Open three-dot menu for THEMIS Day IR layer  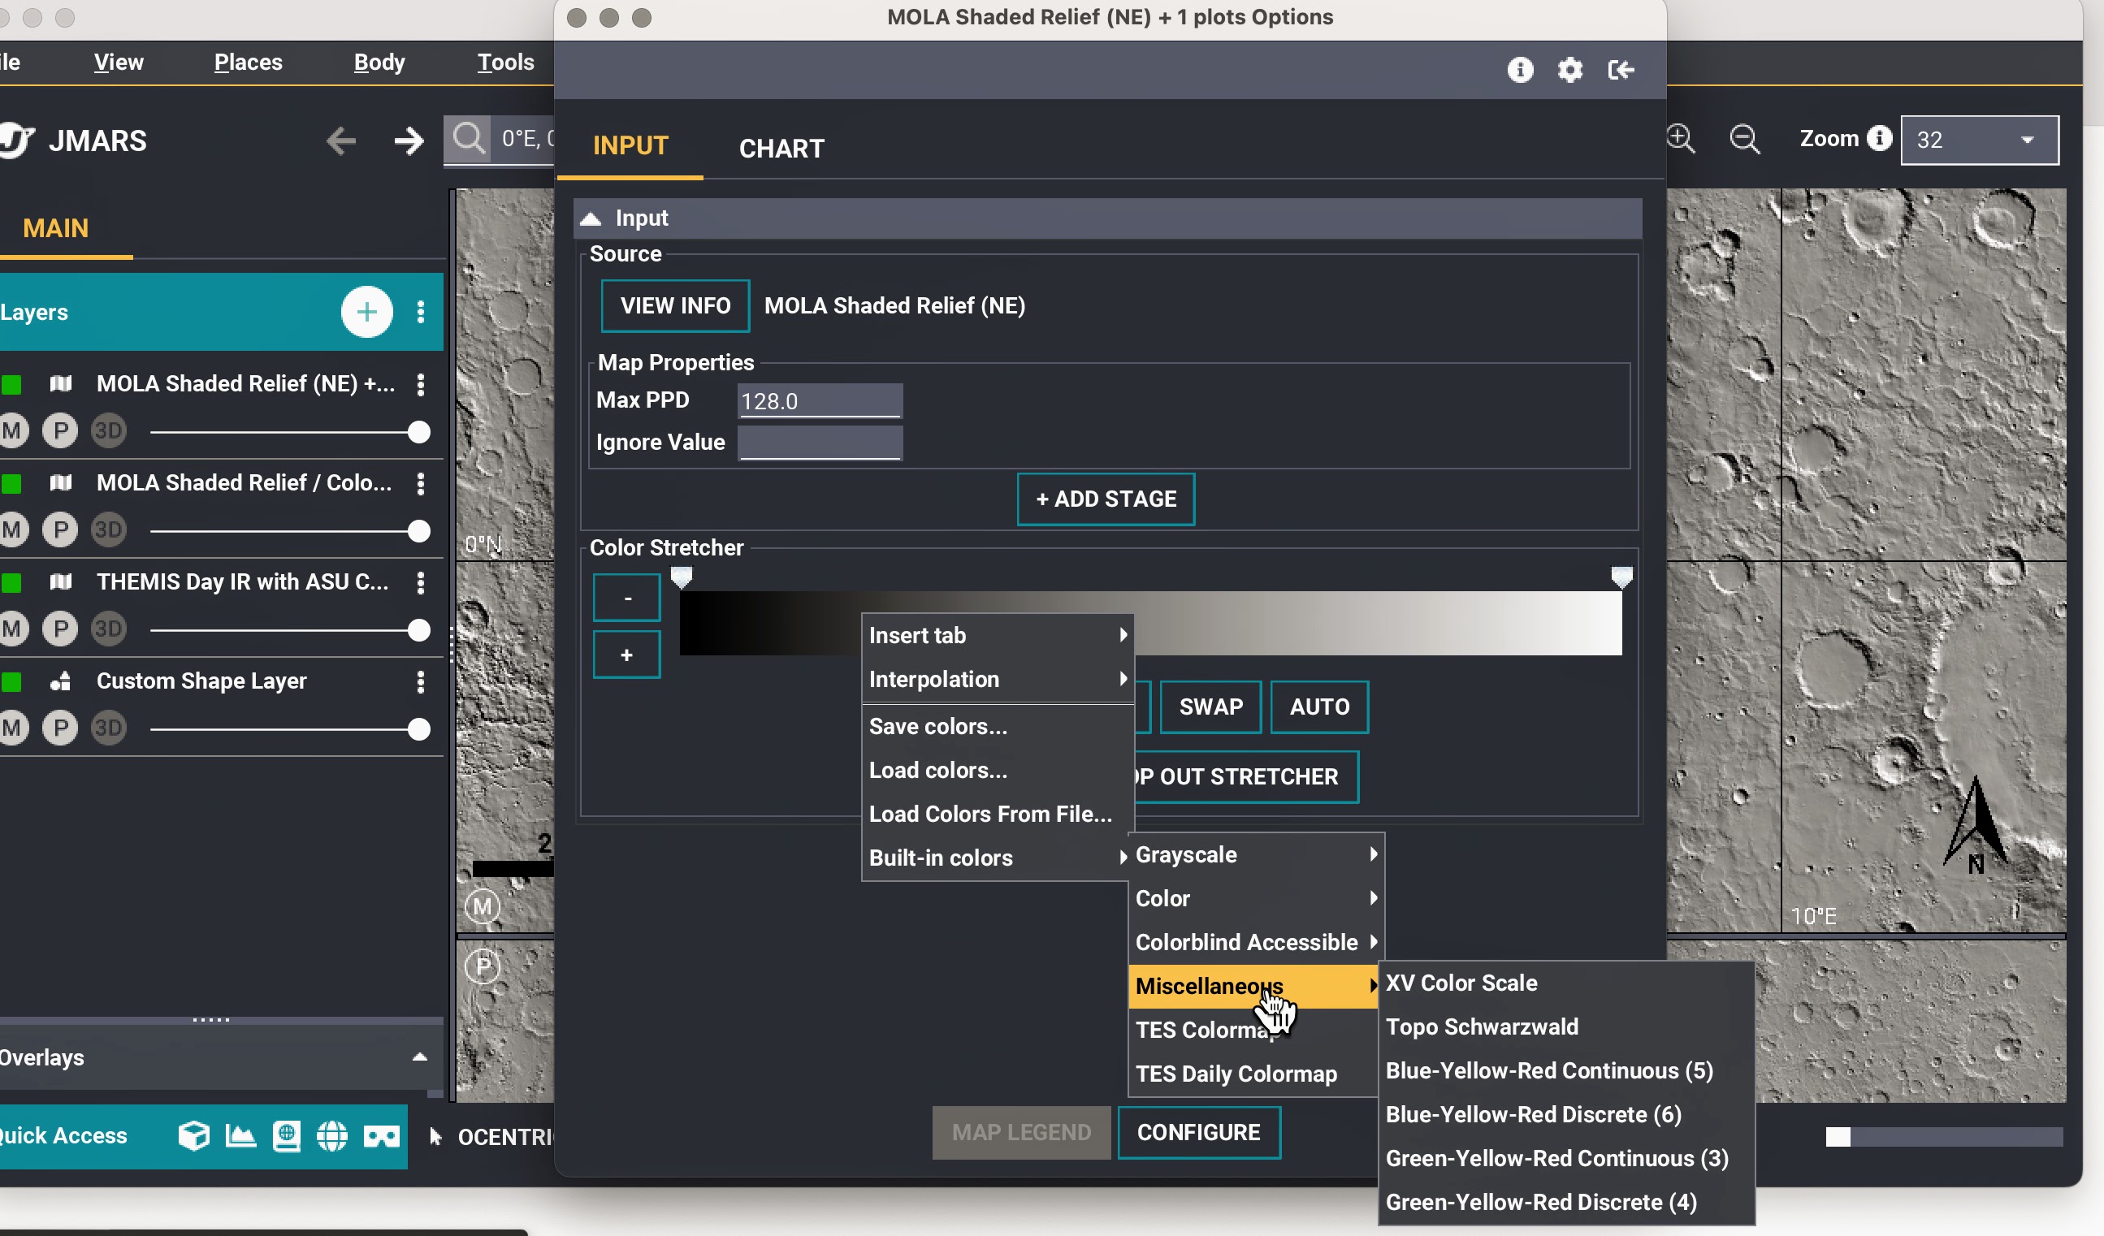click(421, 582)
